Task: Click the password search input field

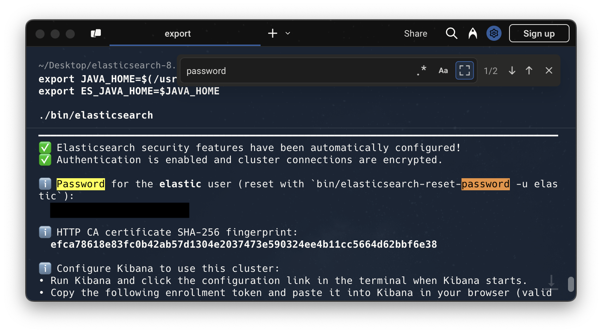Action: 295,71
